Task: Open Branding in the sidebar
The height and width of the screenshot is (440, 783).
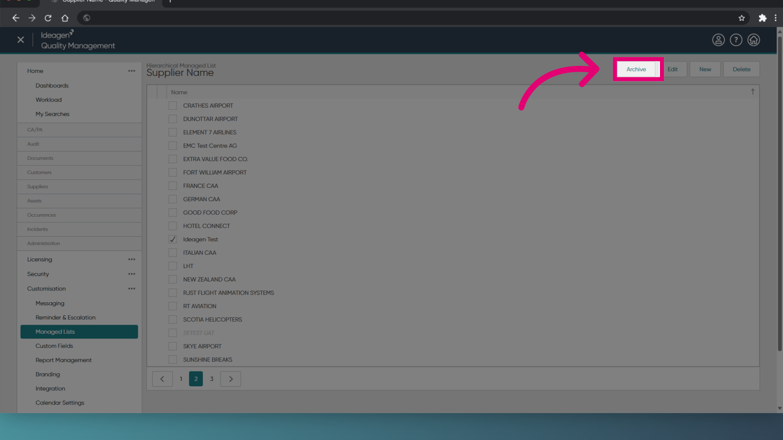Action: point(47,374)
